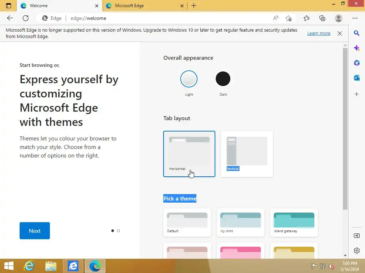Click the Next button
This screenshot has width=365, height=273.
point(35,231)
